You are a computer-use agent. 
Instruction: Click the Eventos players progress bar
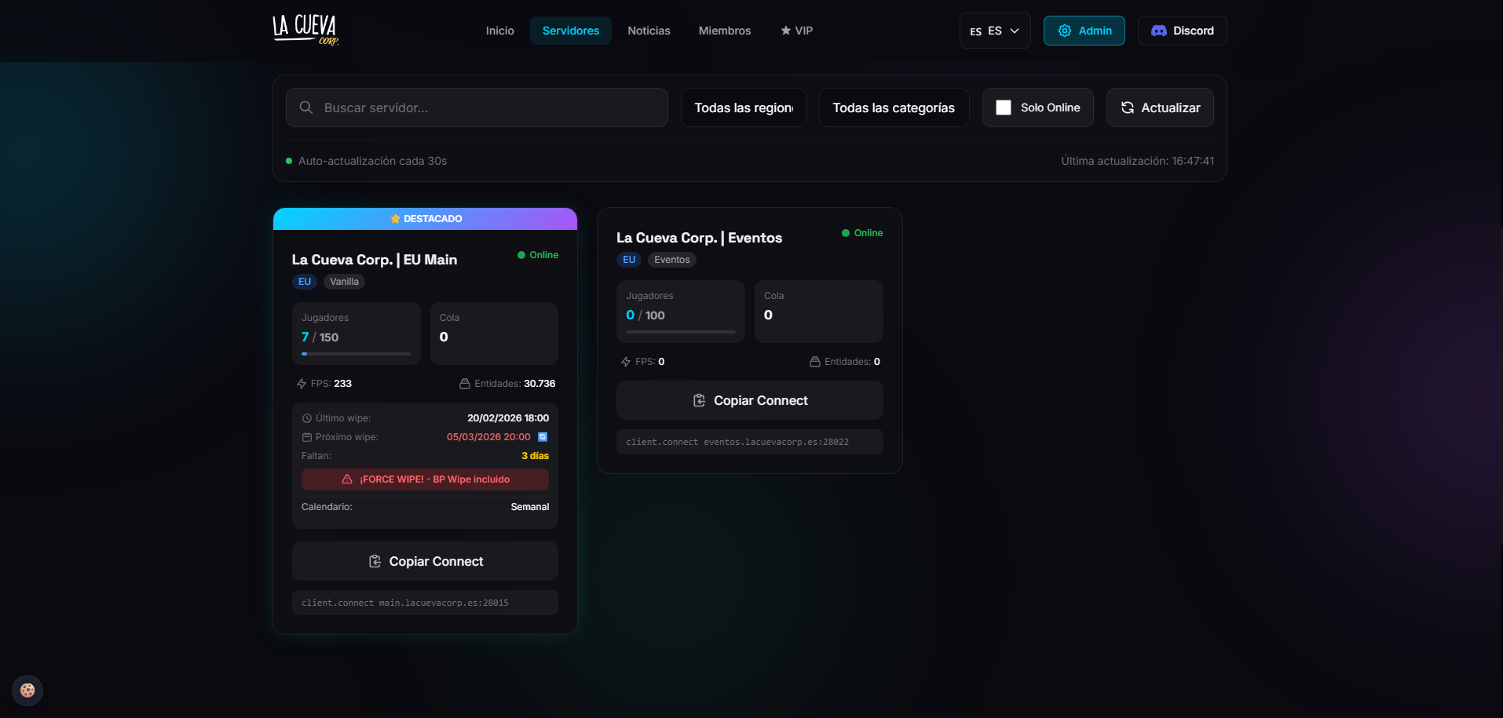pyautogui.click(x=681, y=332)
